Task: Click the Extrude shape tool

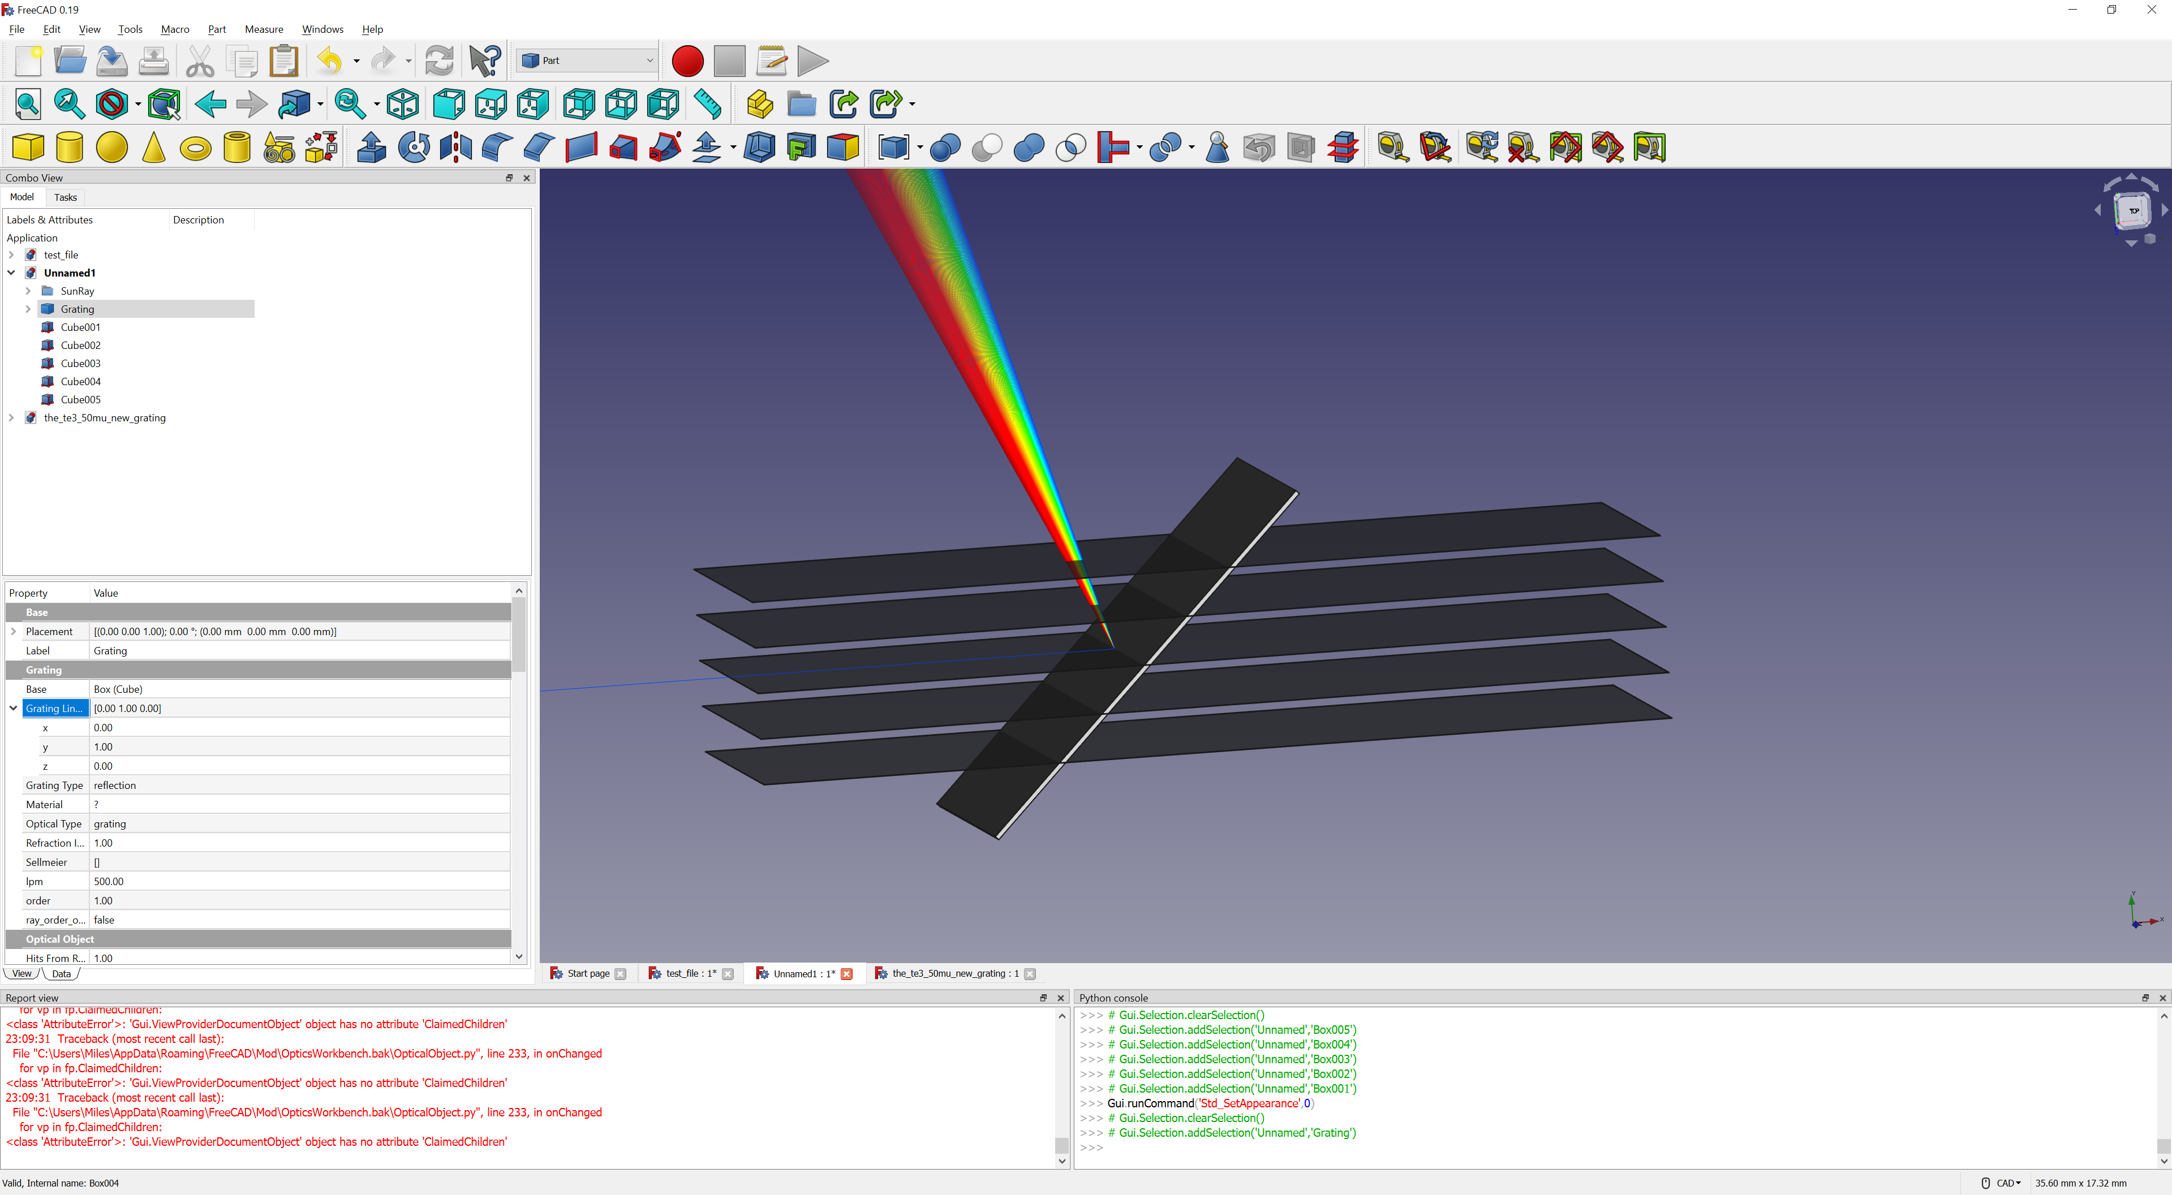Action: click(x=372, y=148)
